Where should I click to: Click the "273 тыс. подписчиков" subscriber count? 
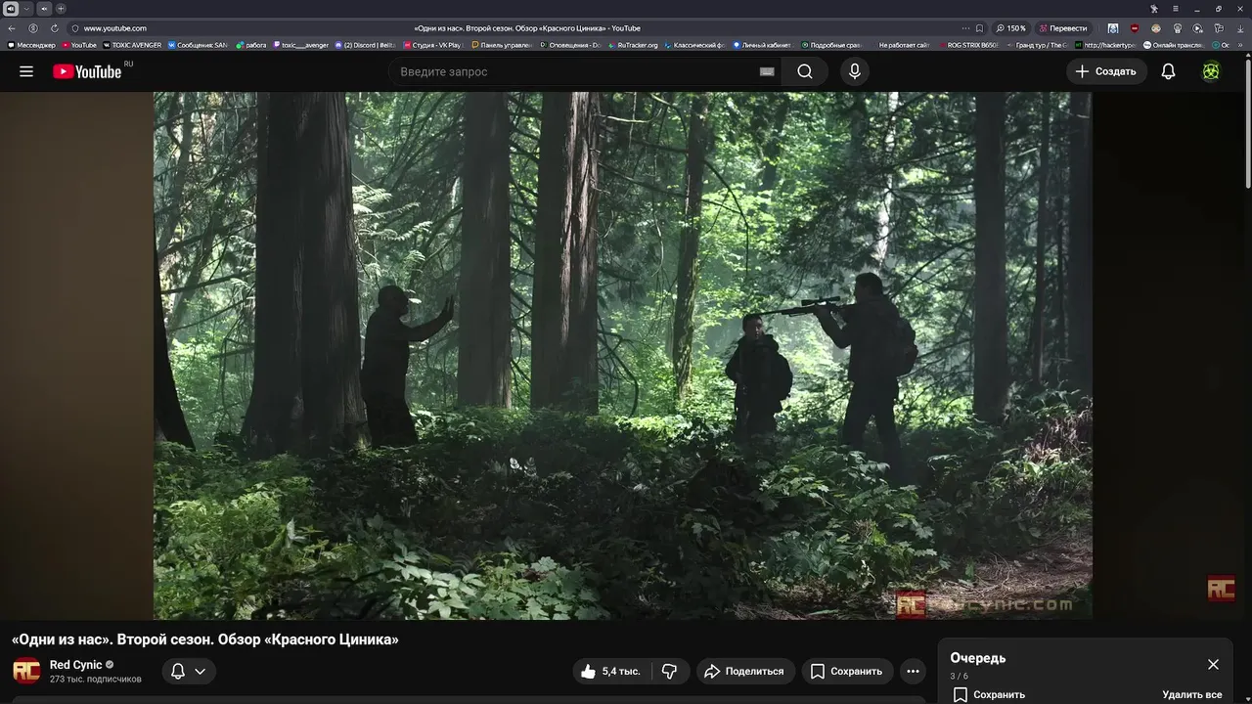click(x=96, y=679)
